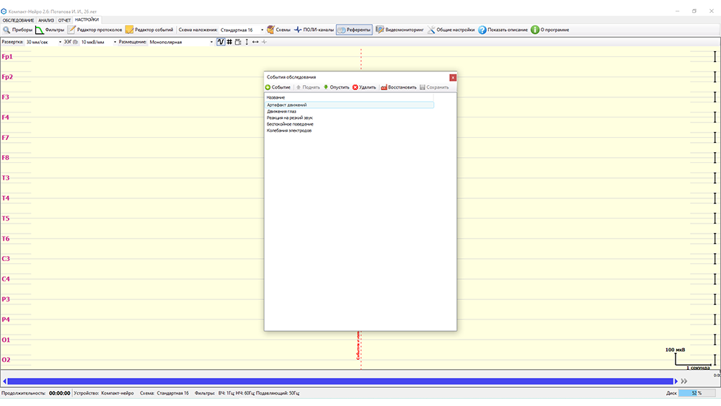721x406 pixels.
Task: Add a new Событие with the green plus
Action: 268,87
